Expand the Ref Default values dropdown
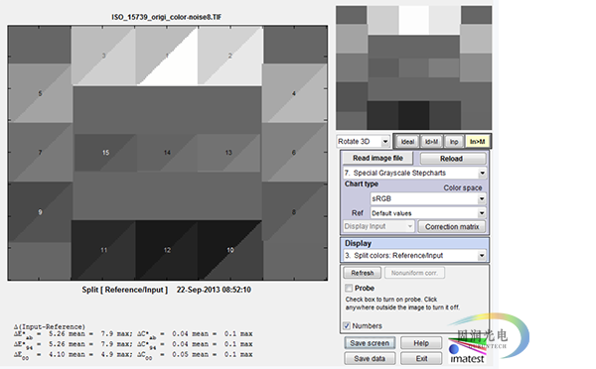The width and height of the screenshot is (596, 369). coord(428,213)
